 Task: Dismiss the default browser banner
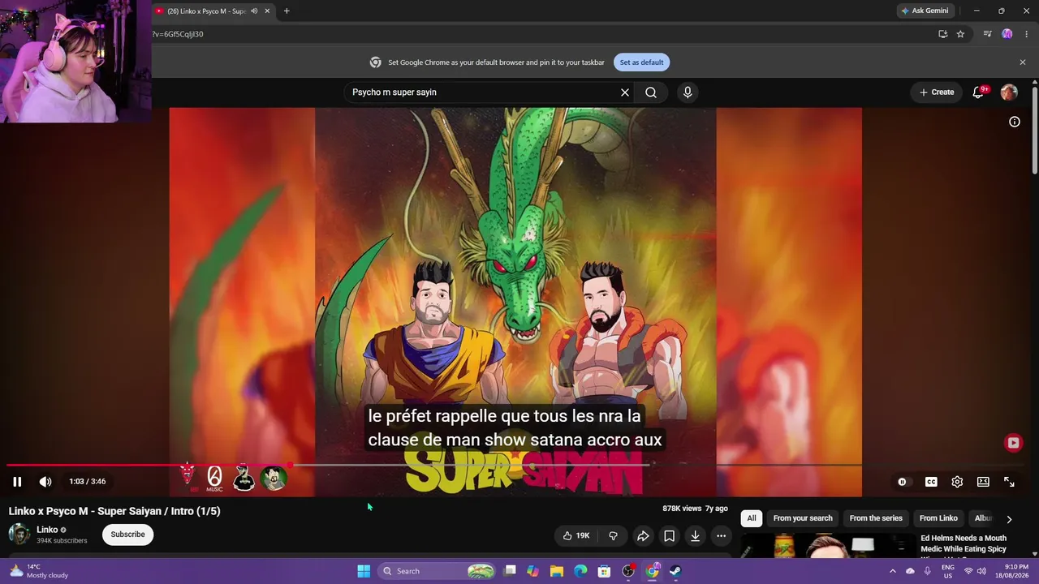tap(1023, 62)
